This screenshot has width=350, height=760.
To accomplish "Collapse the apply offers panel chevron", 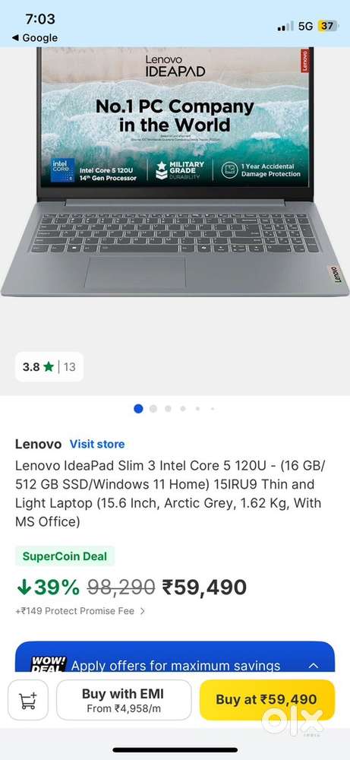I will [314, 665].
